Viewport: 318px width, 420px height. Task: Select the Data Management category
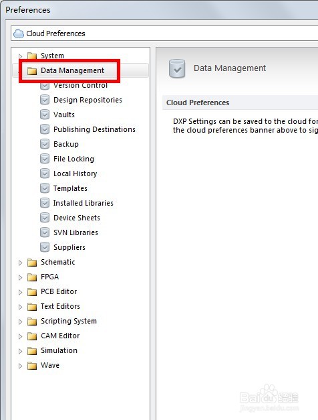[x=72, y=70]
